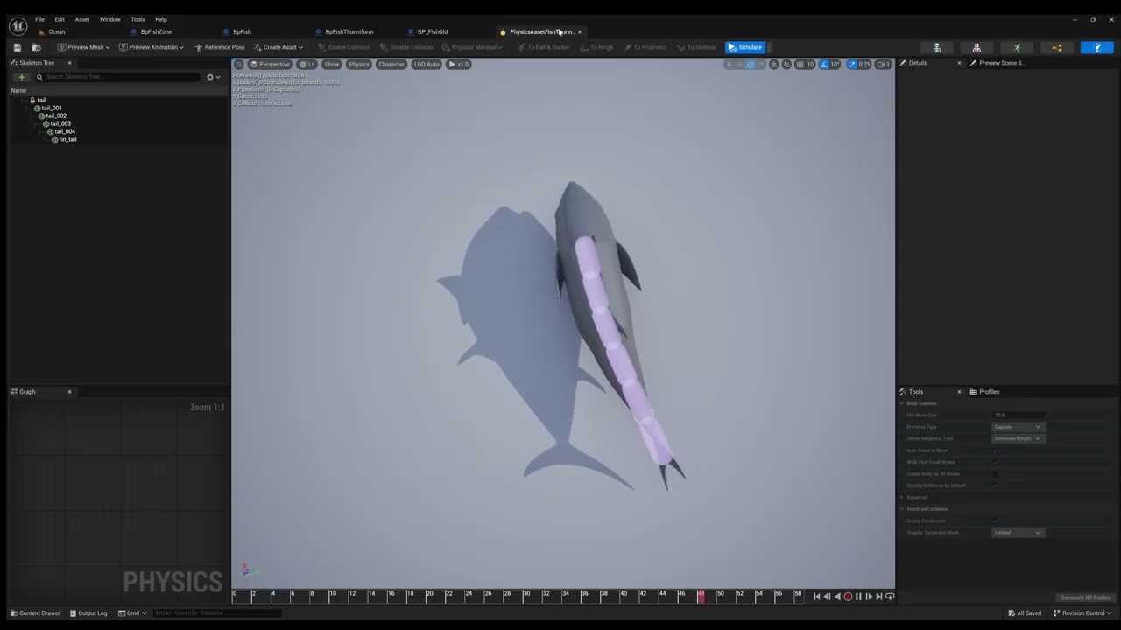This screenshot has width=1121, height=630.
Task: Add new item with green plus in Skeleton Tree
Action: pyautogui.click(x=22, y=77)
